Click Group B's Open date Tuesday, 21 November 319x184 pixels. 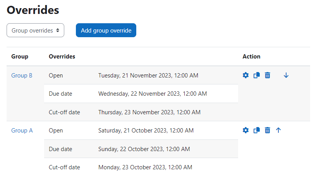coord(148,76)
